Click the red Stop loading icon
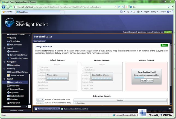The height and width of the screenshot is (119, 176). pos(126,7)
